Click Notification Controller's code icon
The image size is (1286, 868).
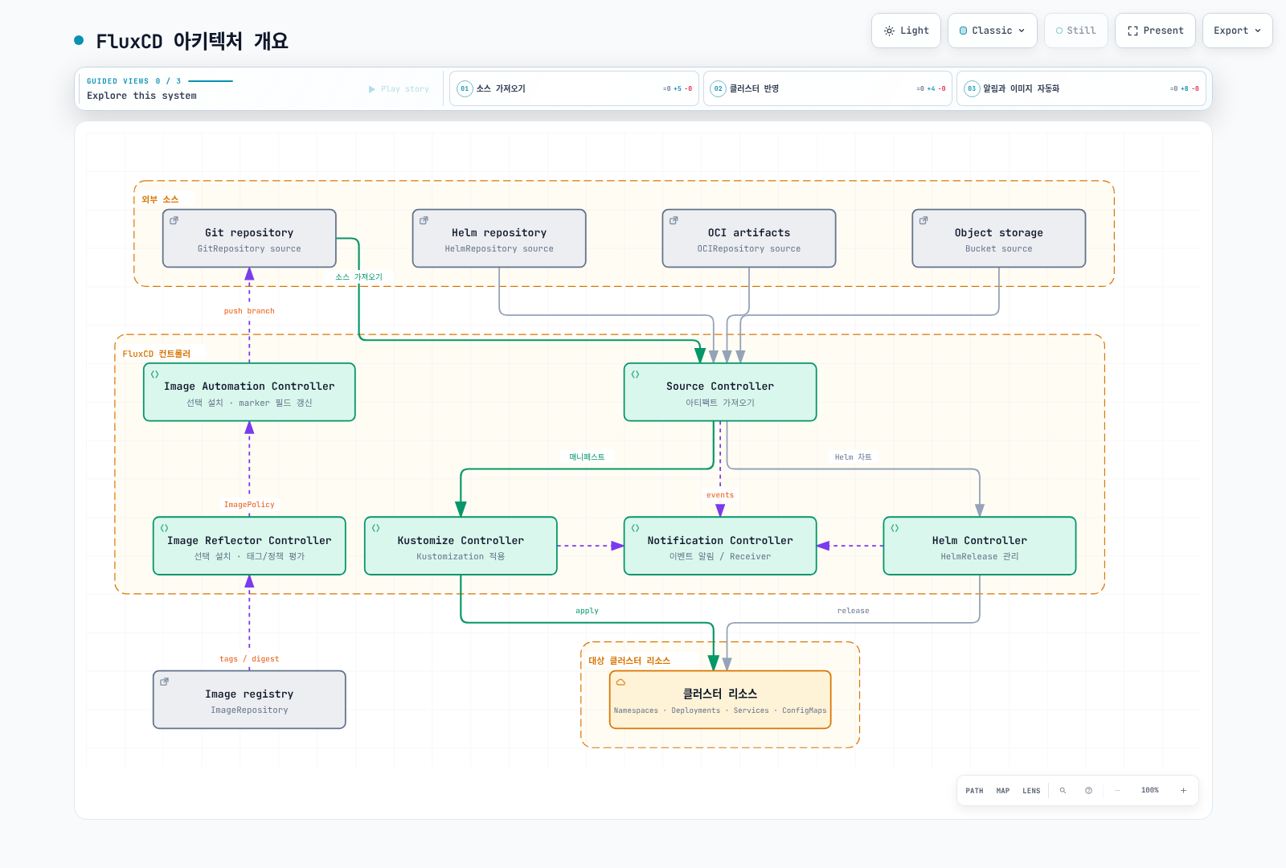(x=635, y=528)
